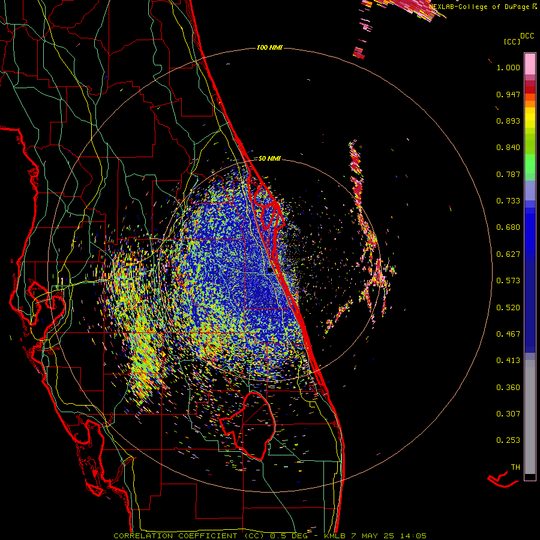The height and width of the screenshot is (540, 540).
Task: Click the 50 NMI range ring label
Action: click(269, 159)
